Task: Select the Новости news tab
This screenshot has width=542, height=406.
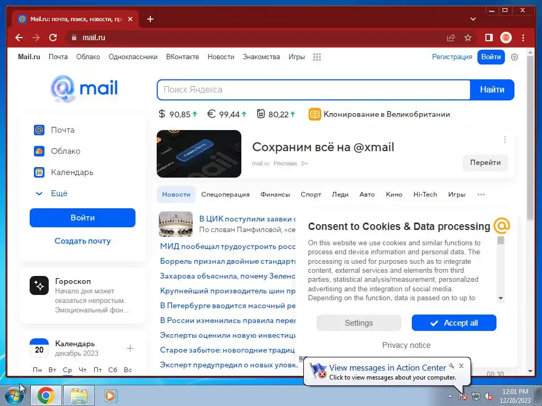Action: pos(176,195)
